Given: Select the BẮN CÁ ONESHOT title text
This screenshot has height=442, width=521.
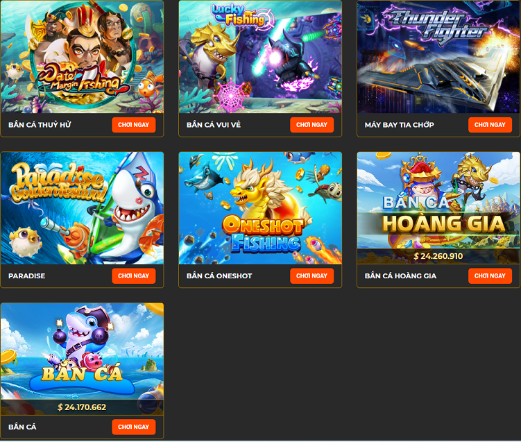Looking at the screenshot, I should (x=219, y=276).
